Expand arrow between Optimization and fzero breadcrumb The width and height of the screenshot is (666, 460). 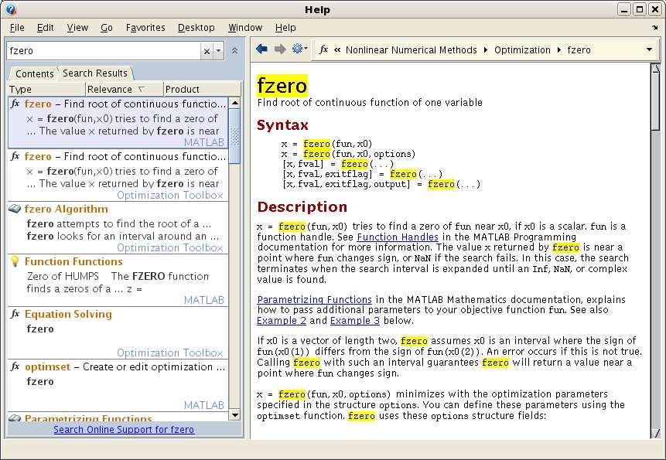point(559,50)
